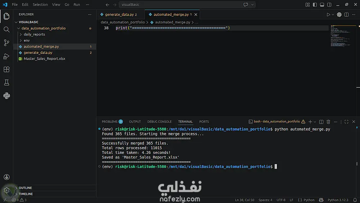Toggle the Secondary Side Bar
The height and width of the screenshot is (203, 360).
pyautogui.click(x=329, y=5)
